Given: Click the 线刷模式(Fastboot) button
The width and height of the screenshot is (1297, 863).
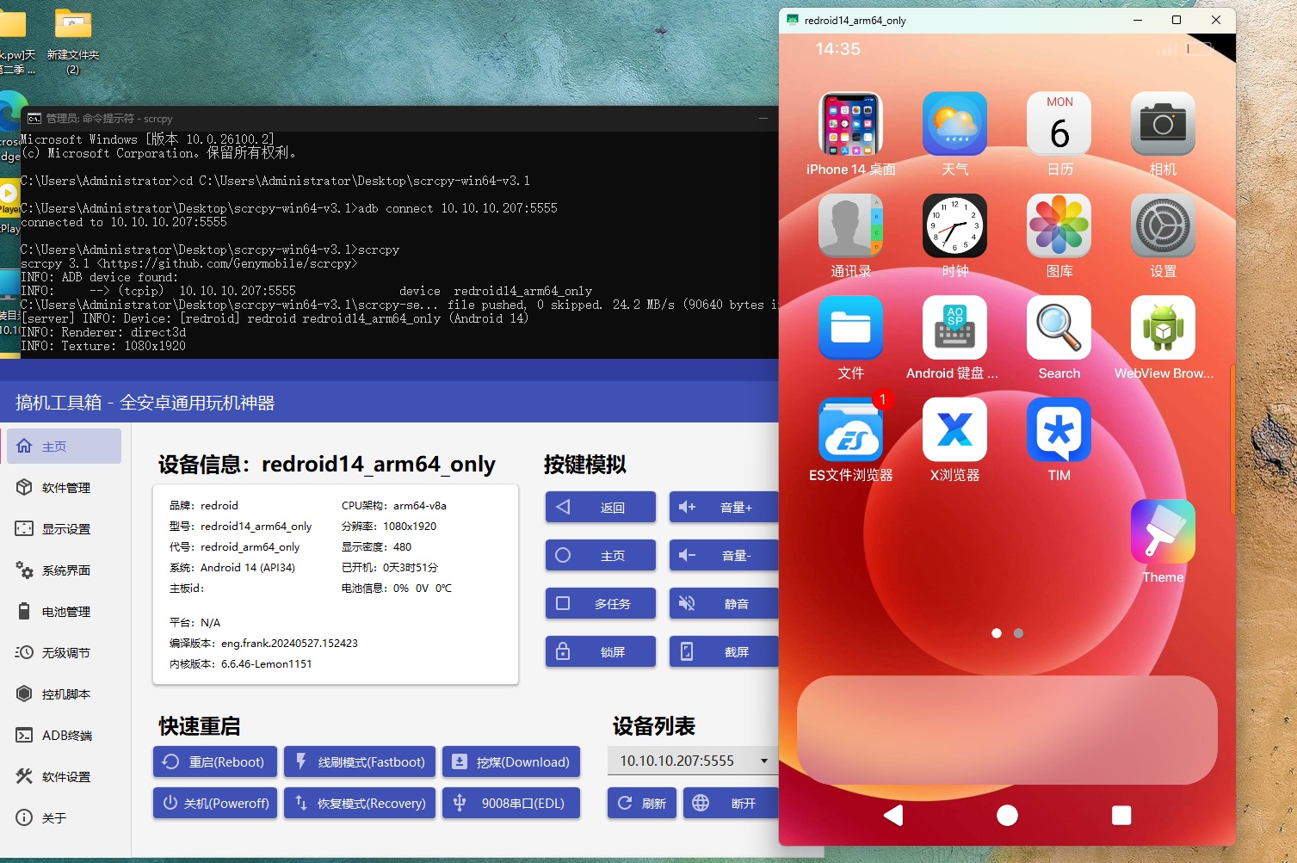Looking at the screenshot, I should pyautogui.click(x=360, y=762).
